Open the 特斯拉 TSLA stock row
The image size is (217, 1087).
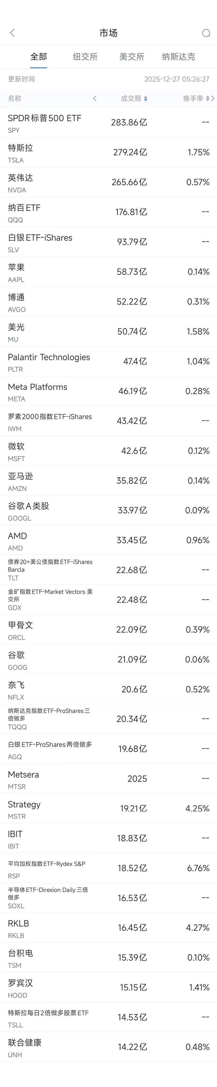(x=108, y=152)
